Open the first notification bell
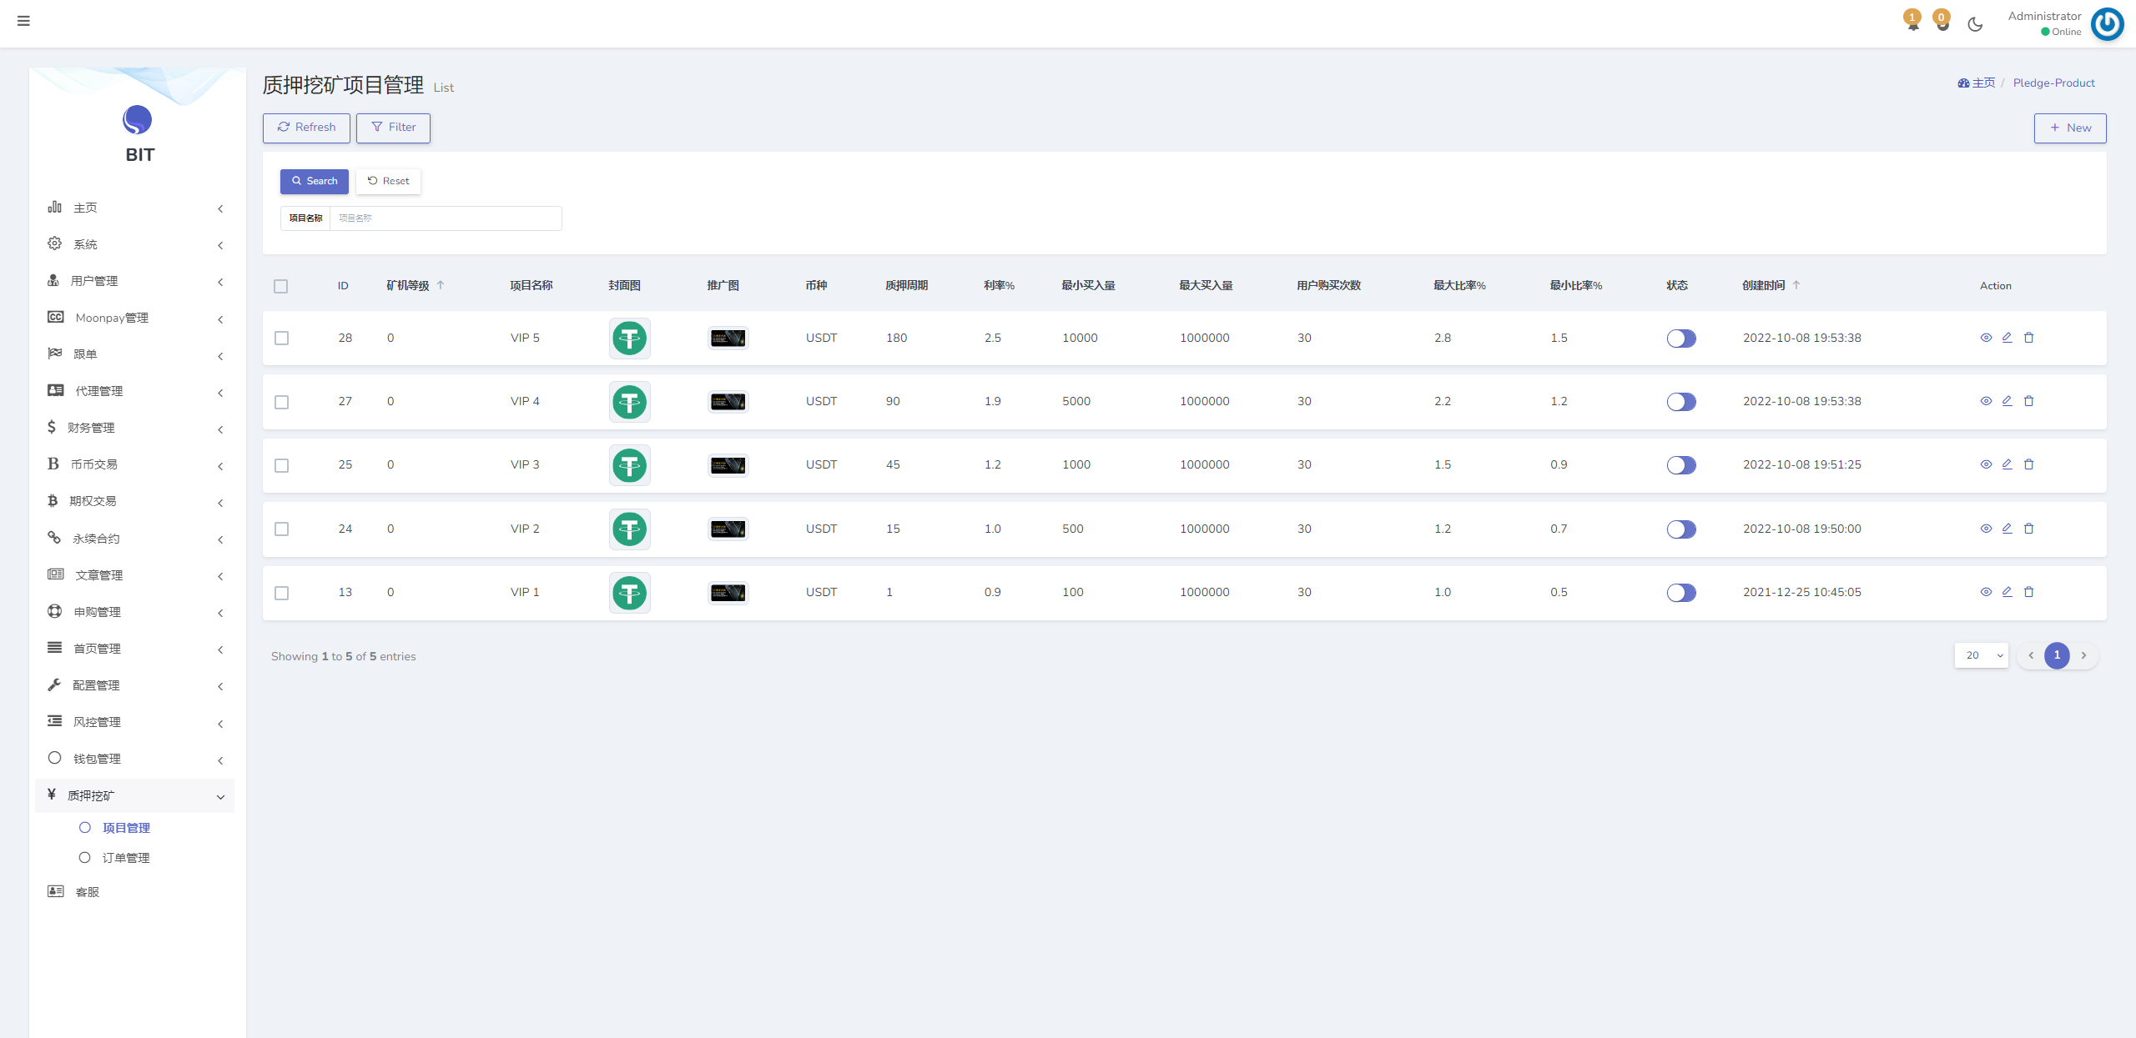Screen dimensions: 2136x1038 coord(1912,23)
